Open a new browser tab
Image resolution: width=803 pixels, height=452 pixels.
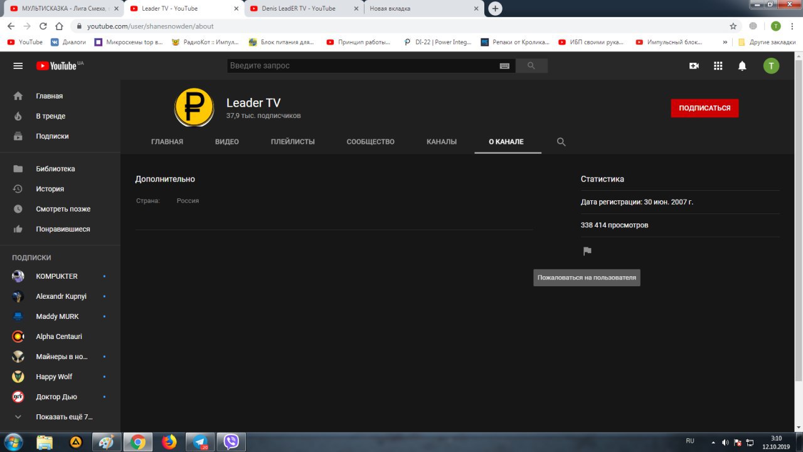(496, 8)
